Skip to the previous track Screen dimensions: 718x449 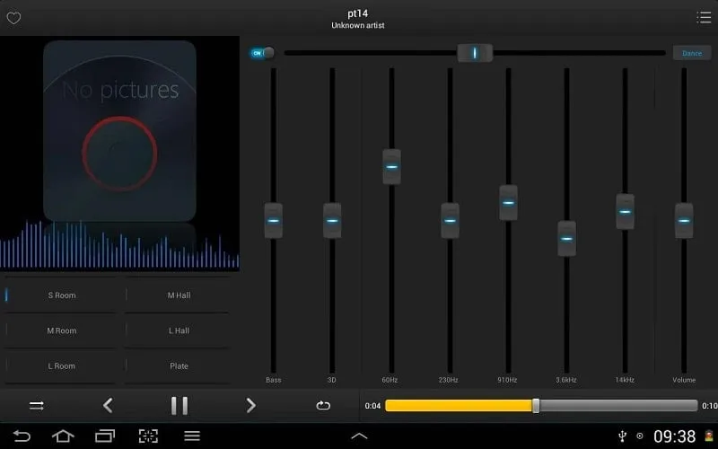tap(108, 405)
